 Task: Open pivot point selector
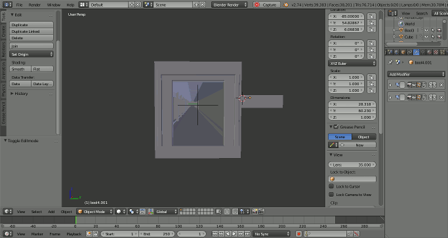pos(133,212)
